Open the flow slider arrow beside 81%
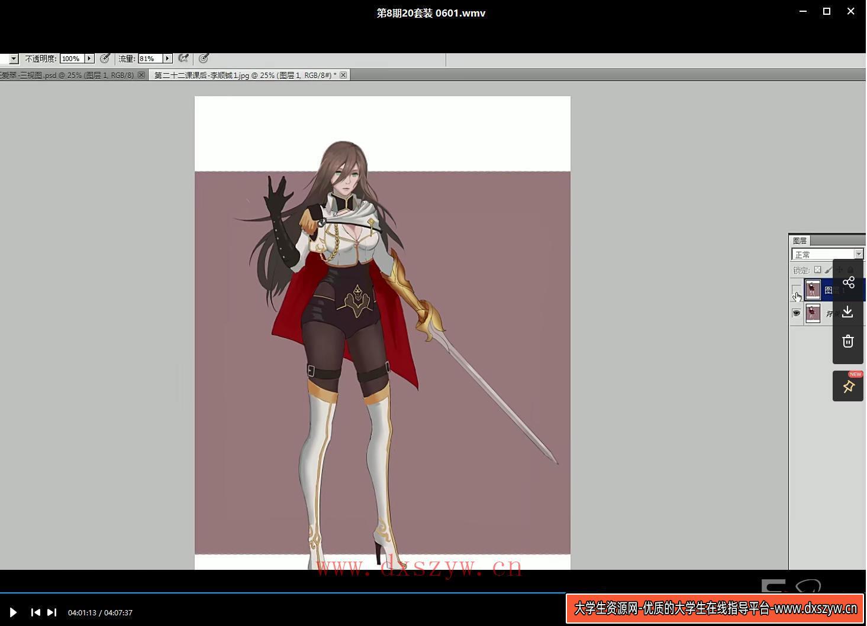 (x=167, y=59)
